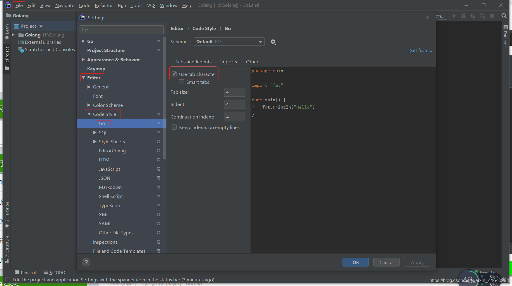Click the Set from... link
This screenshot has width=512, height=286.
click(421, 50)
